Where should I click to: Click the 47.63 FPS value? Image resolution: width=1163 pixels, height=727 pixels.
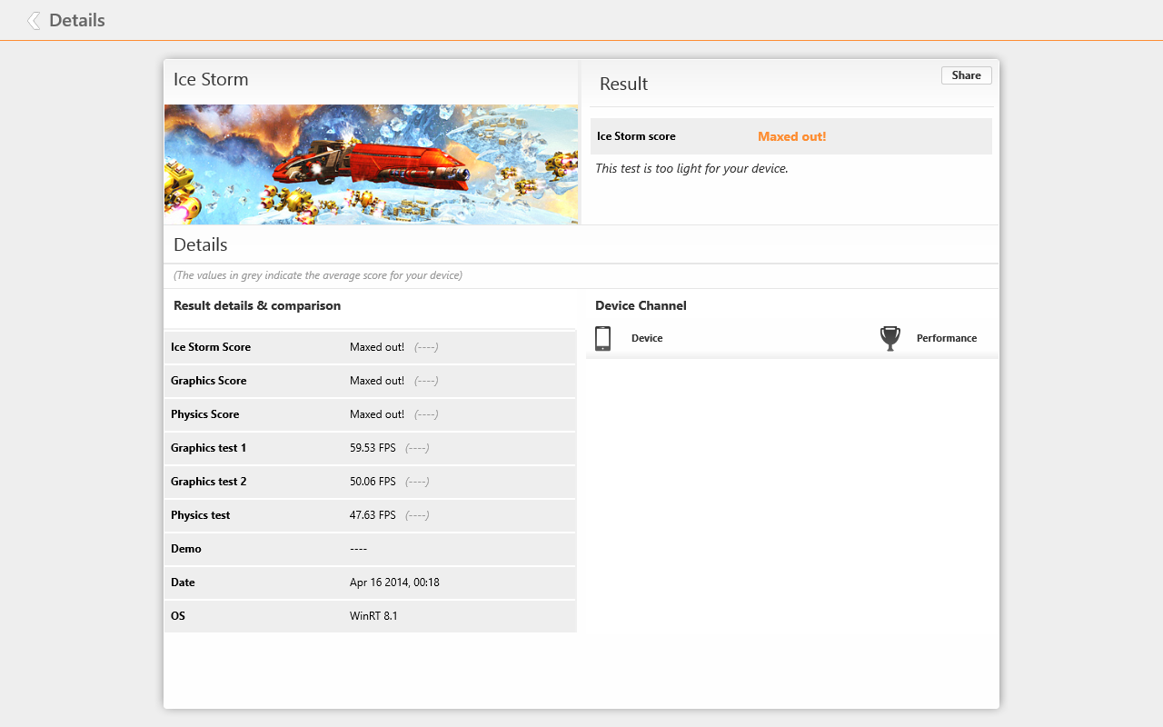tap(373, 515)
